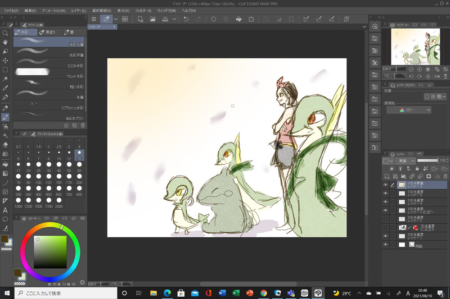The width and height of the screenshot is (450, 299).
Task: Open the フィルター(I) menu
Action: pos(143,11)
